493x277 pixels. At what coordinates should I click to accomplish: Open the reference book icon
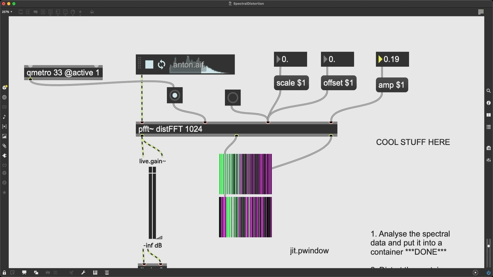pos(488,115)
